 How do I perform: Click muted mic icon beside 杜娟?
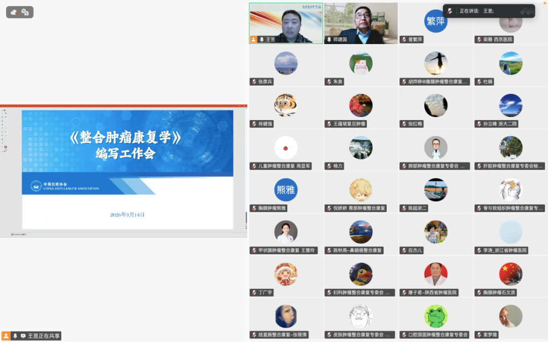click(x=479, y=82)
